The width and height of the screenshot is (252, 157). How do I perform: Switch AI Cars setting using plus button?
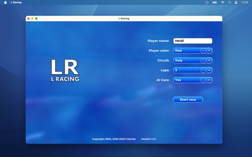(x=209, y=80)
